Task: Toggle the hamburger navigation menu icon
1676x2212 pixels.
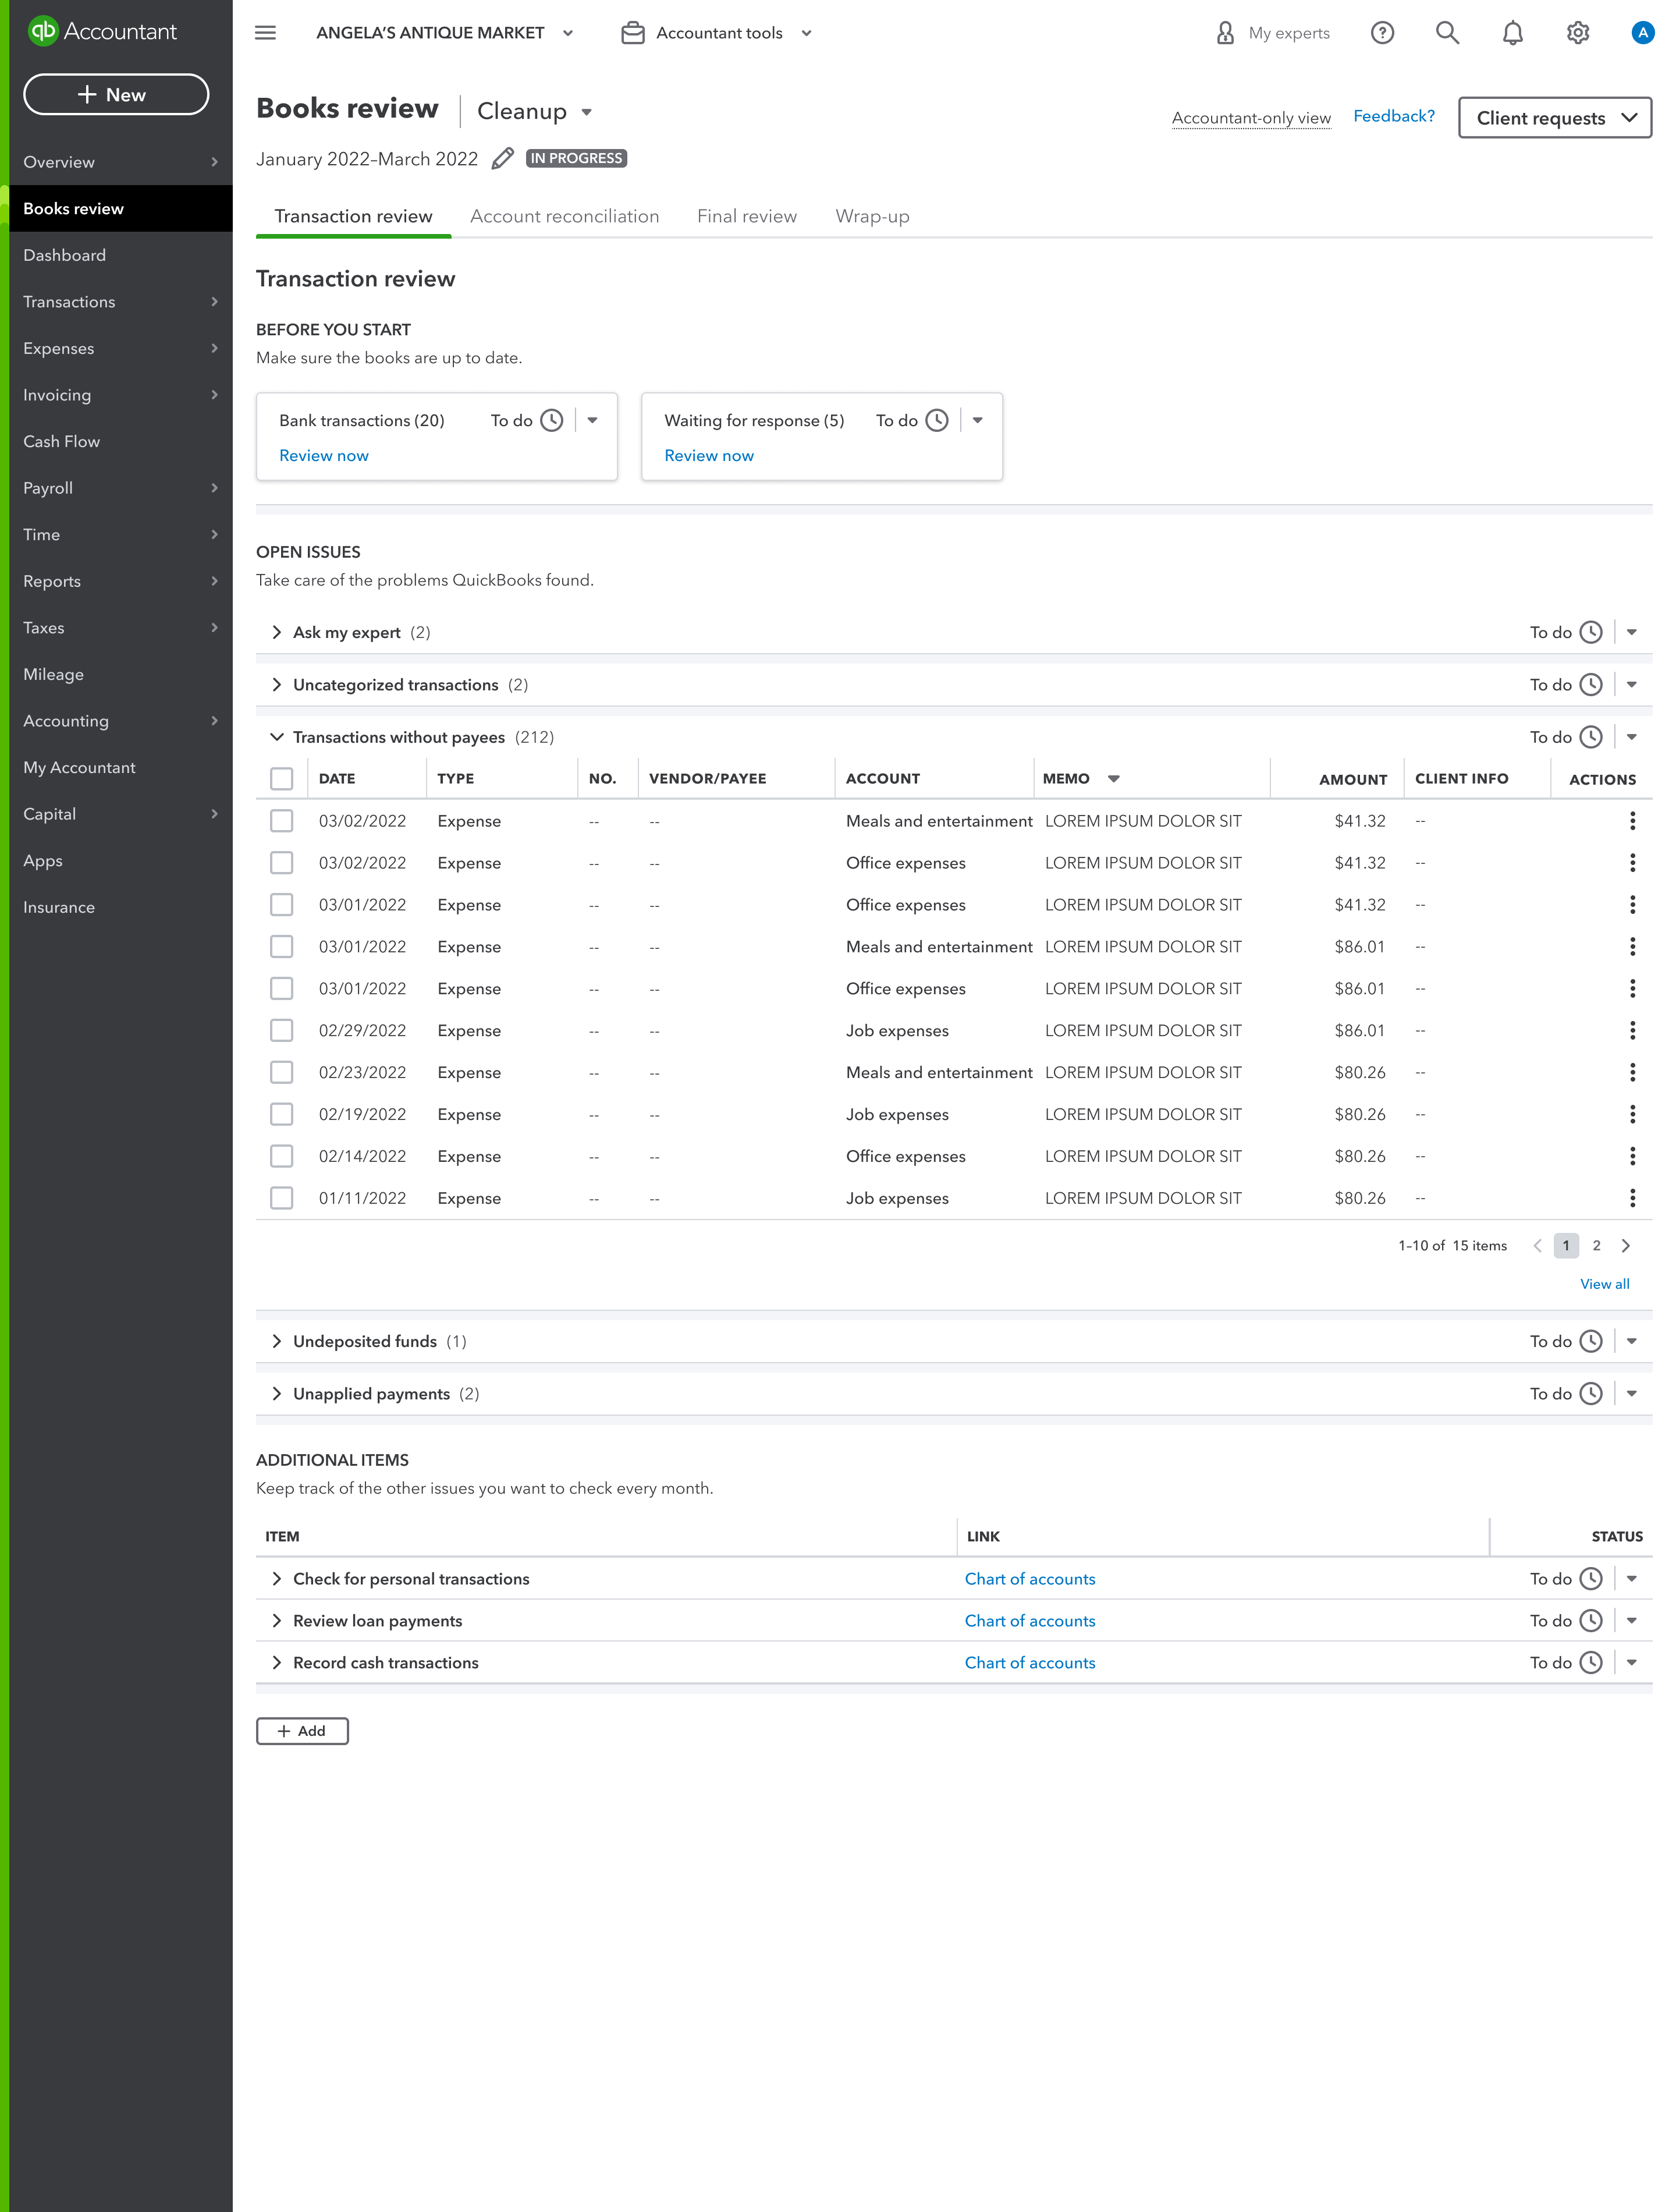Action: point(265,33)
